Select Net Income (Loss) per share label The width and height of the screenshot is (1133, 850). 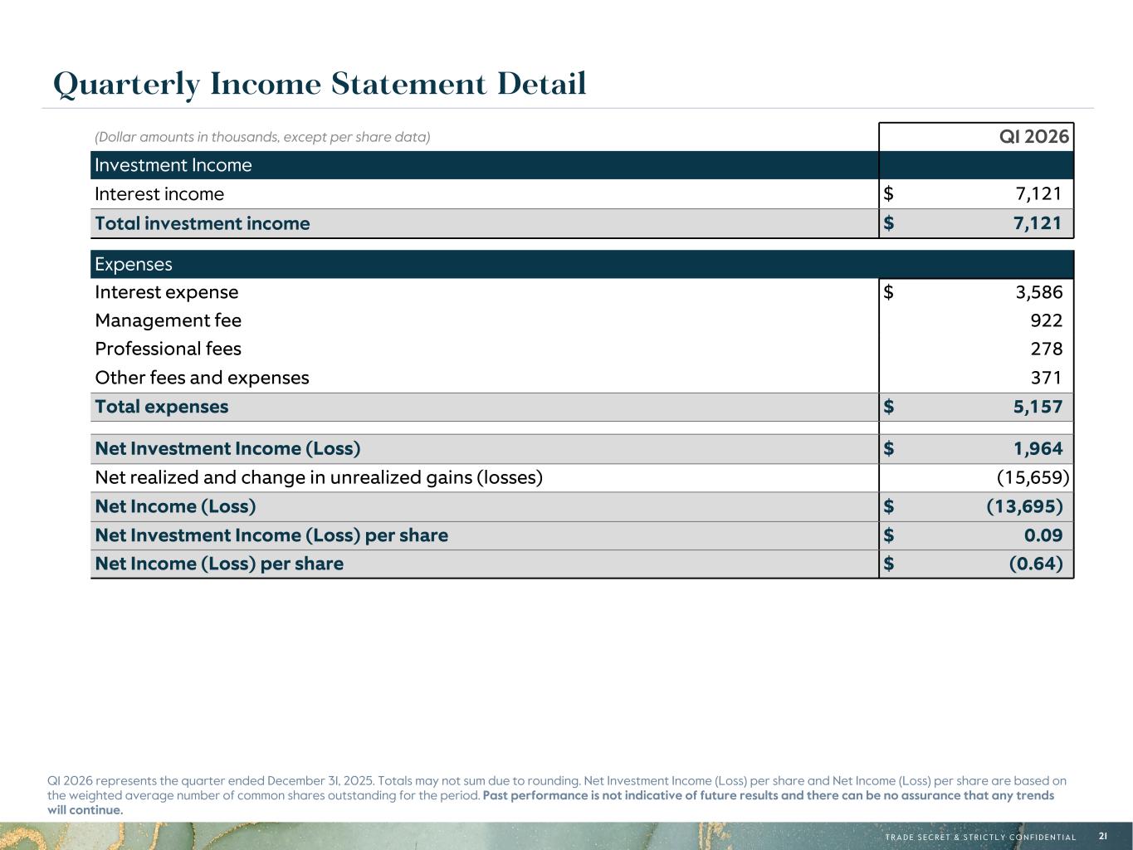click(x=219, y=564)
